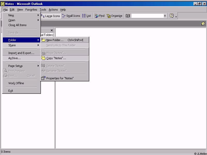Open the Find a Contact dropdown arrow
Viewport: 207px width, 155px height.
pyautogui.click(x=165, y=16)
